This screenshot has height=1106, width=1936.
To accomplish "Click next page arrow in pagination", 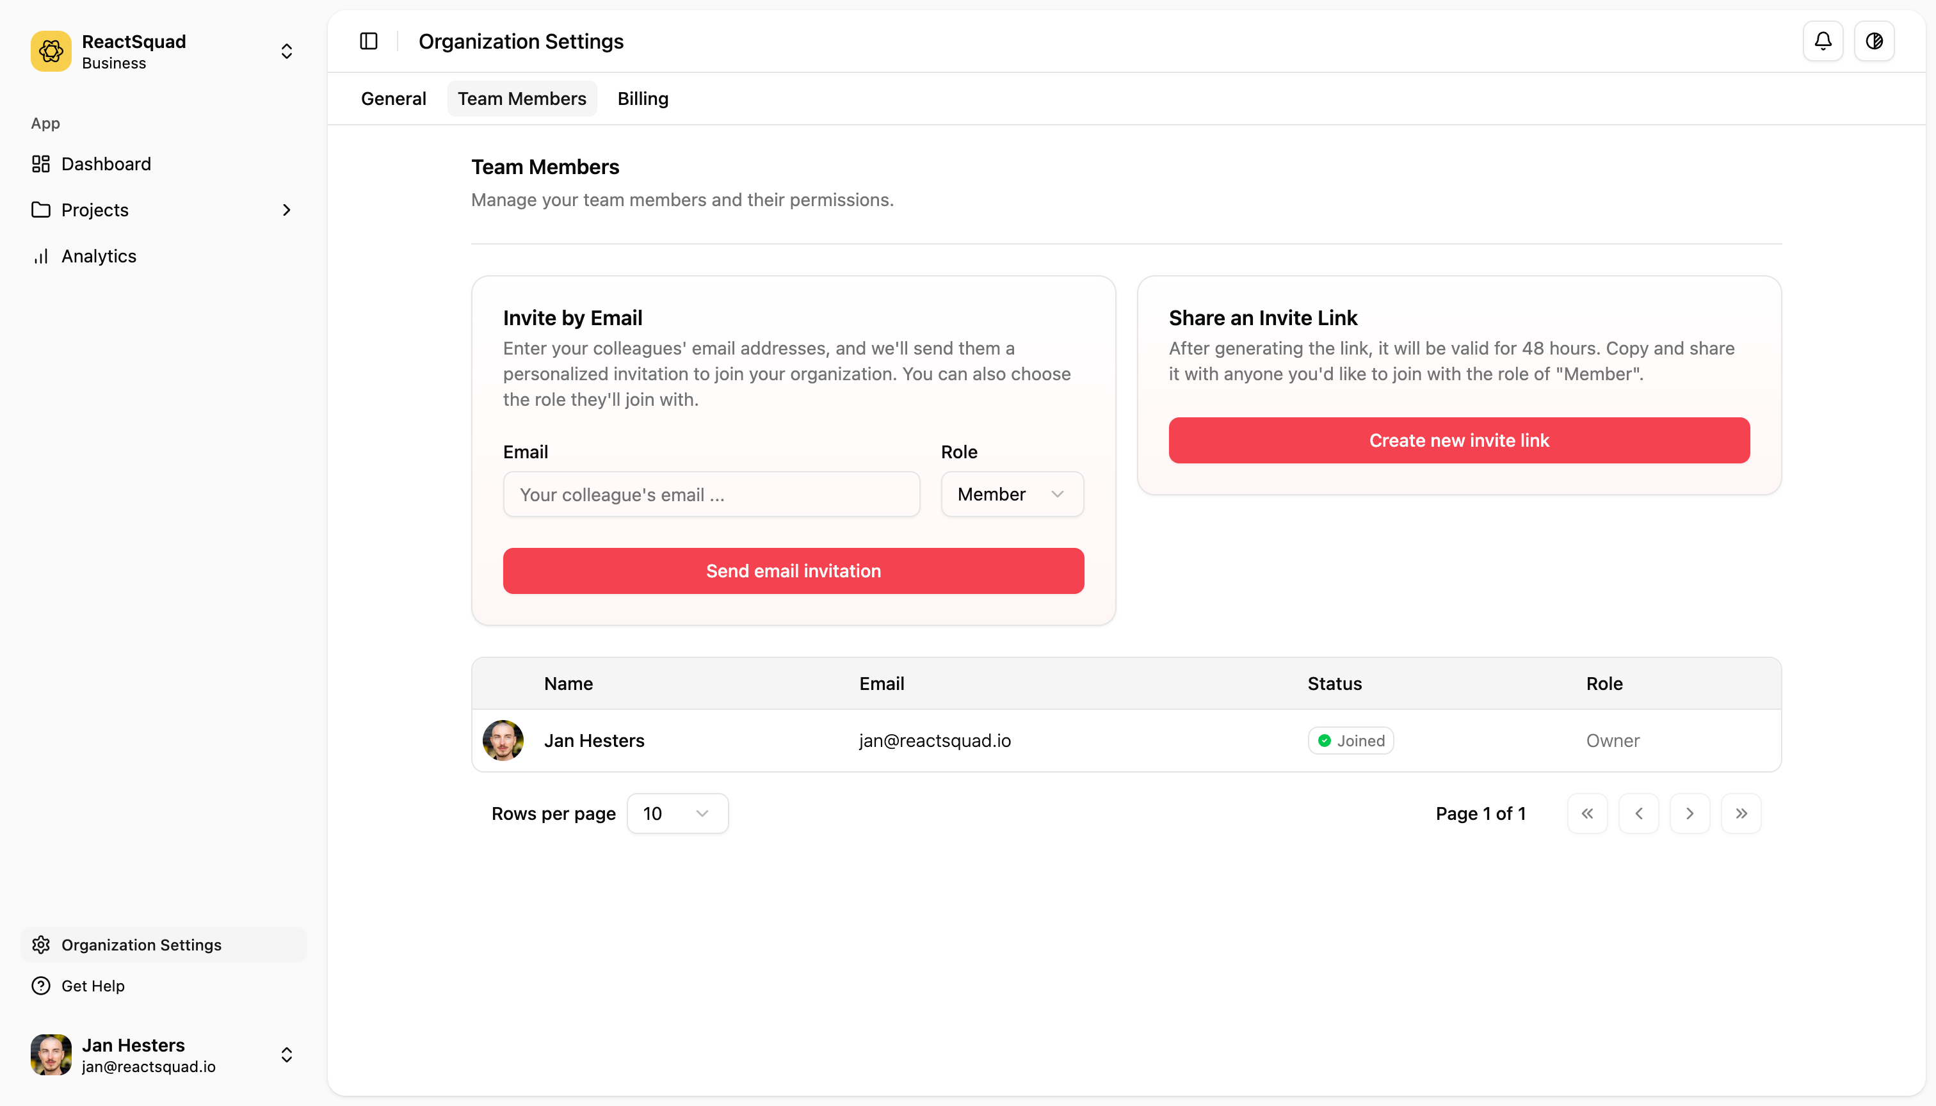I will 1690,813.
